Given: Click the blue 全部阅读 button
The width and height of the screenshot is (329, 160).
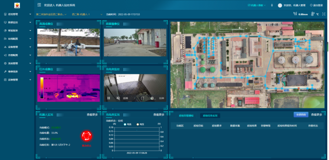Looking at the screenshot, I should point(300,115).
